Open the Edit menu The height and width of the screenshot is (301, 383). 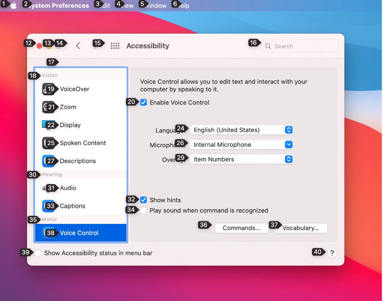[x=105, y=6]
